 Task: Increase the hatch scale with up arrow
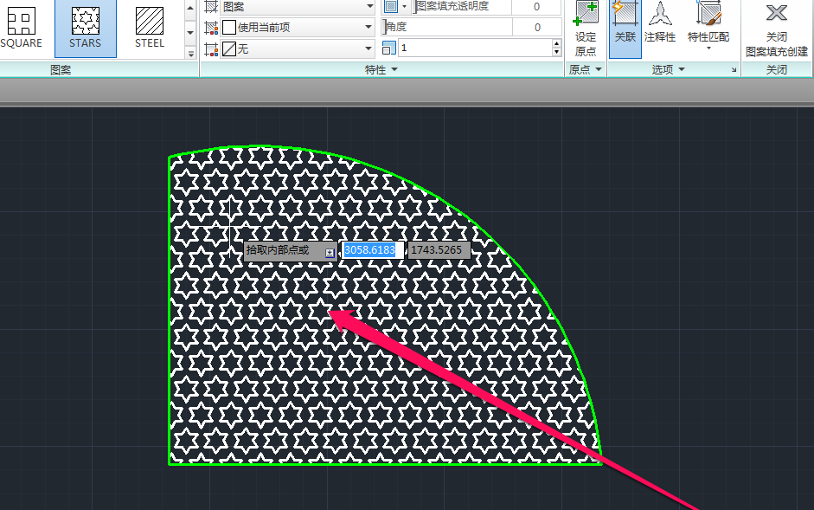click(x=556, y=43)
